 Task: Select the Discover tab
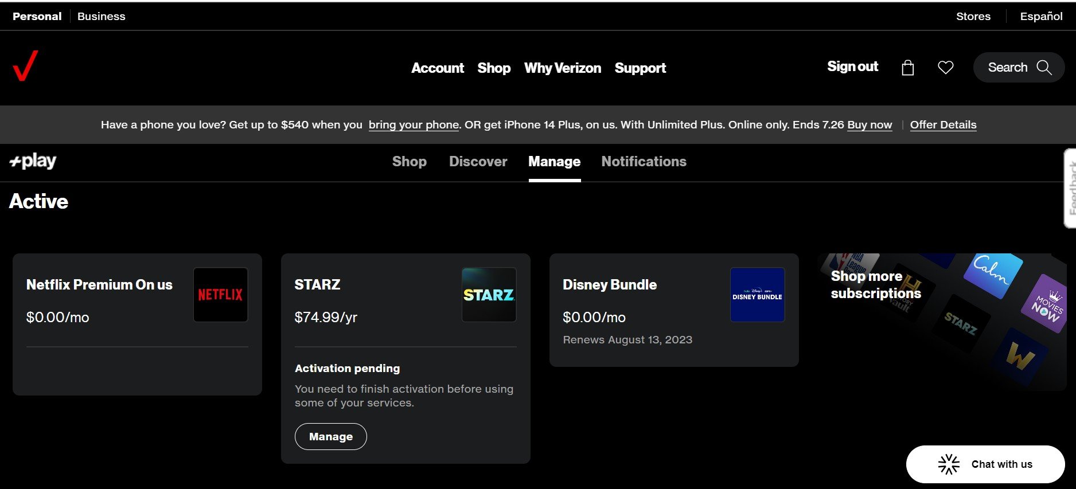478,162
